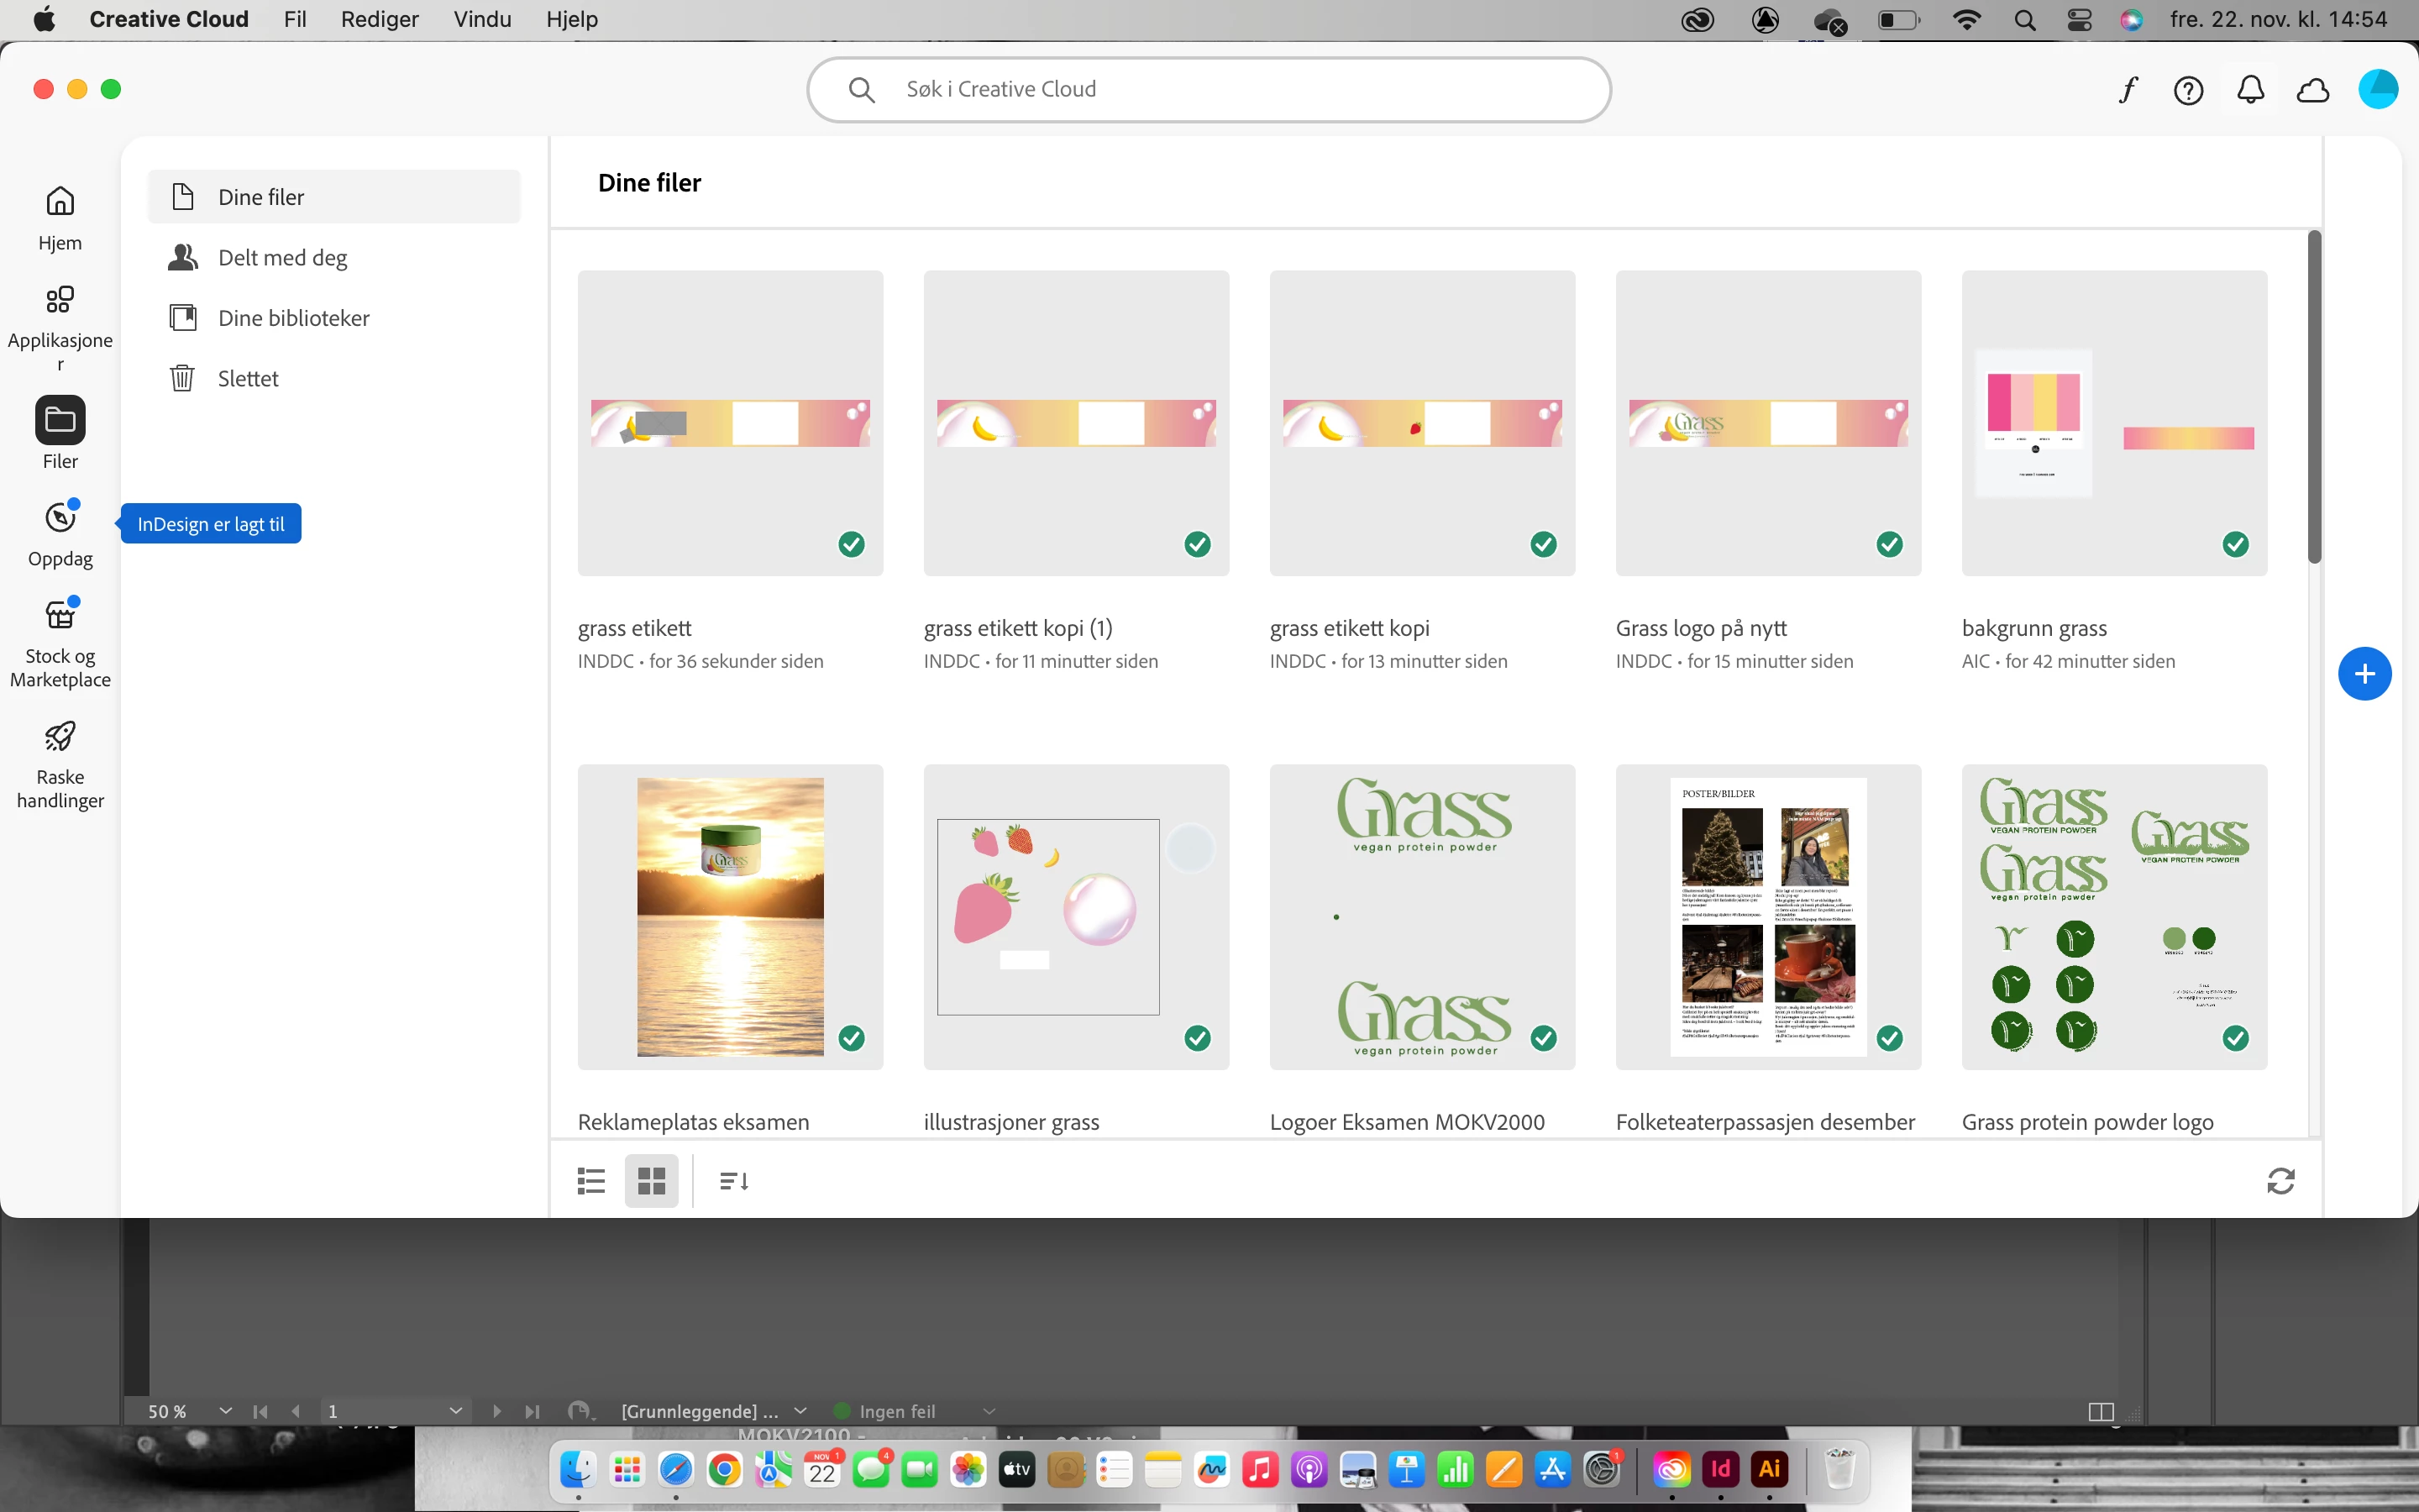This screenshot has height=1512, width=2419.
Task: Open the Apple menu
Action: (44, 19)
